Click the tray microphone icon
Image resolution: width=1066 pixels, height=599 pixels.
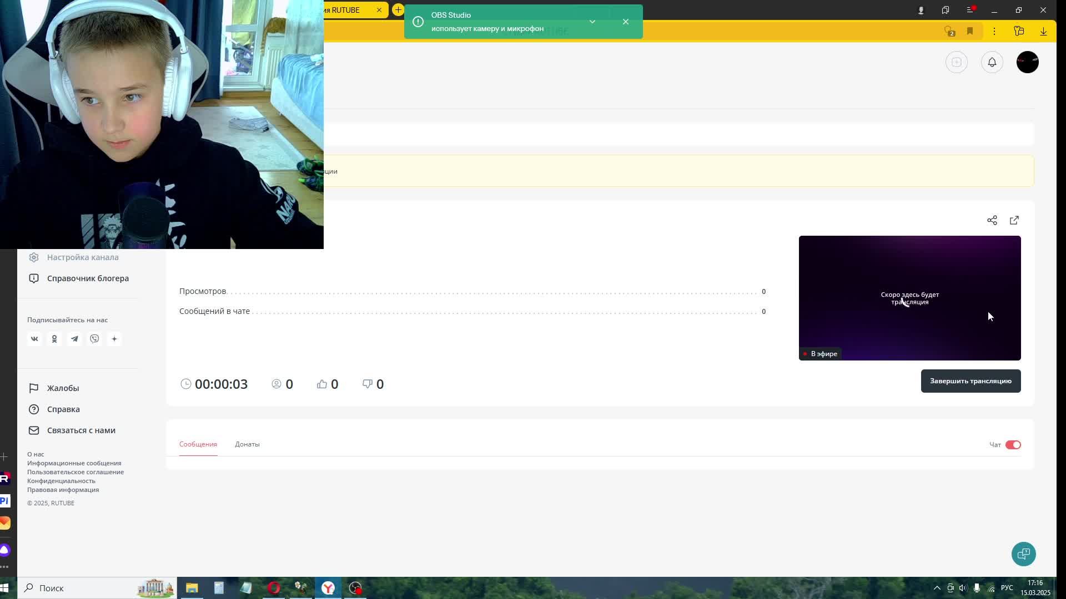click(x=977, y=588)
